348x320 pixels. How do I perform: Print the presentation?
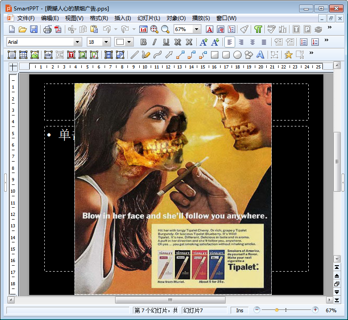click(x=47, y=29)
